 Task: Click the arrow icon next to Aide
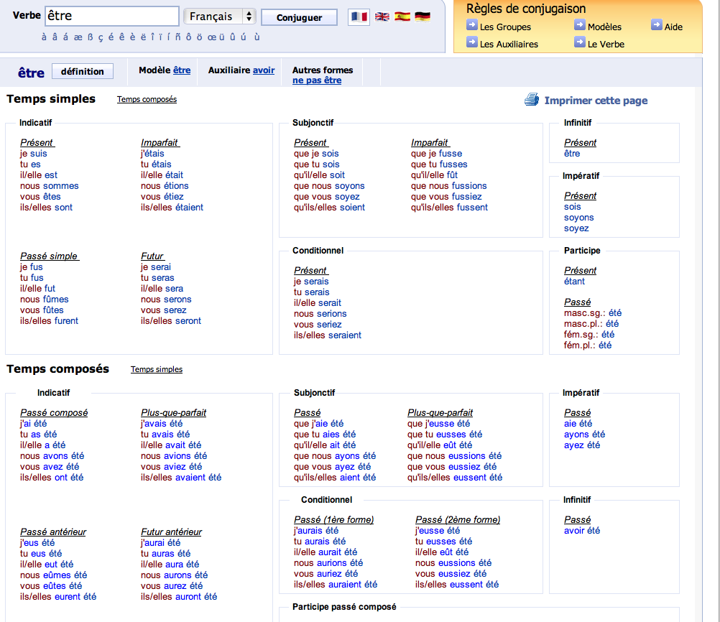coord(657,25)
